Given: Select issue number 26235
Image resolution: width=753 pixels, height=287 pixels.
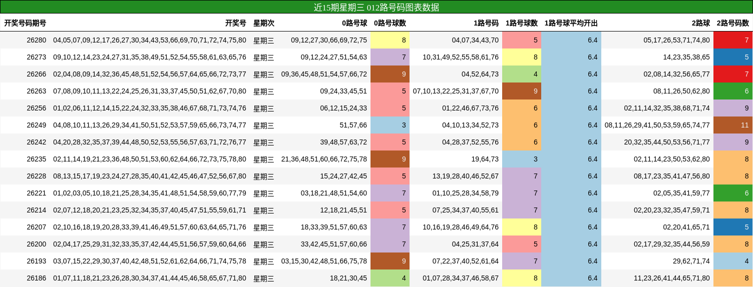Looking at the screenshot, I should coord(36,159).
